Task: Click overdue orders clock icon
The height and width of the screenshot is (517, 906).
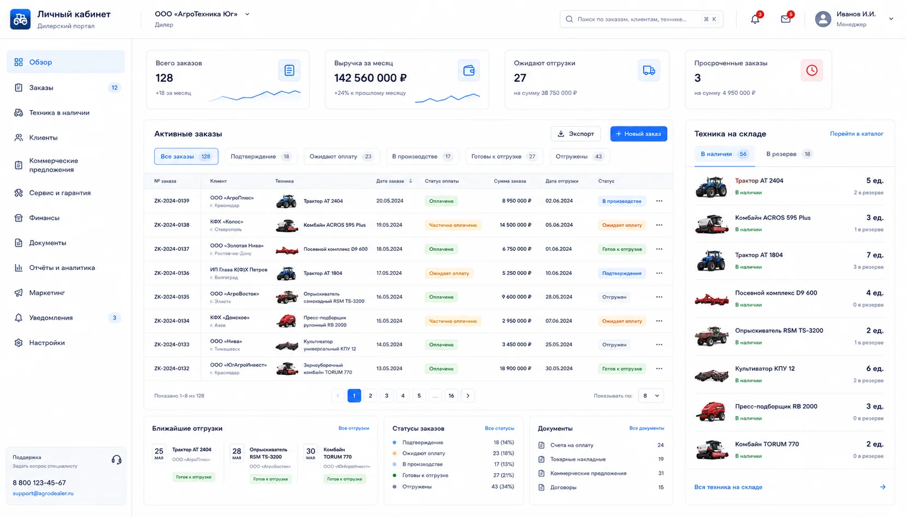Action: click(812, 70)
